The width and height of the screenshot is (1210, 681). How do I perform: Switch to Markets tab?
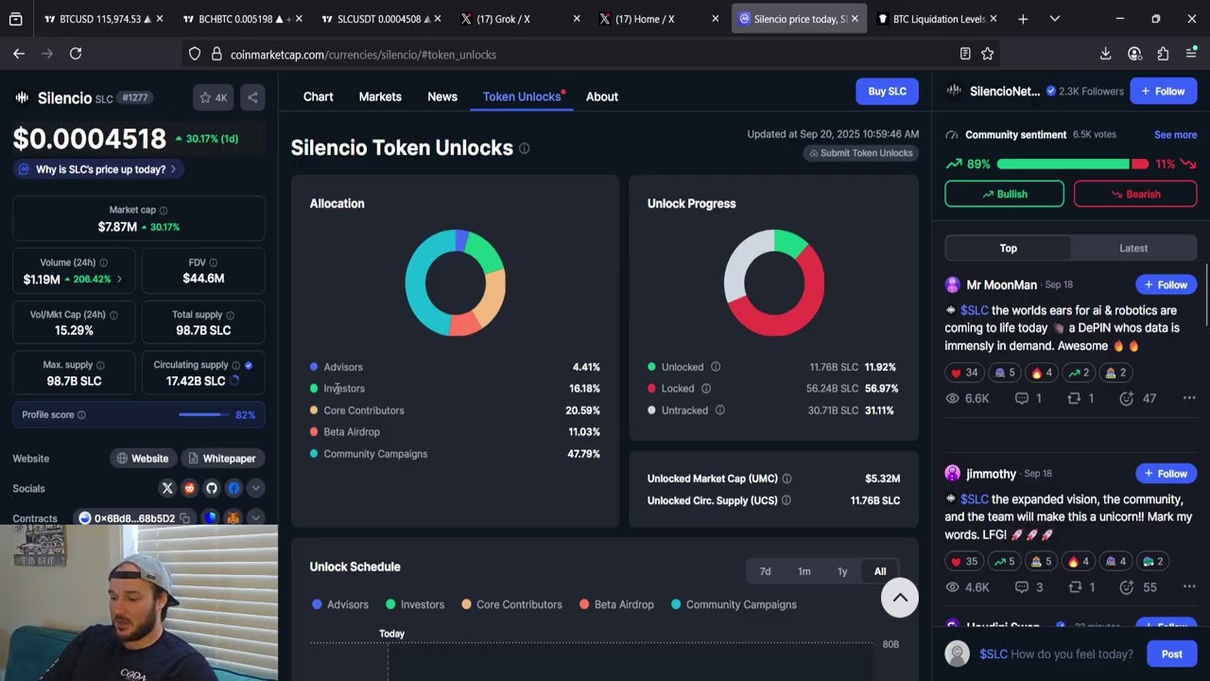click(x=380, y=96)
